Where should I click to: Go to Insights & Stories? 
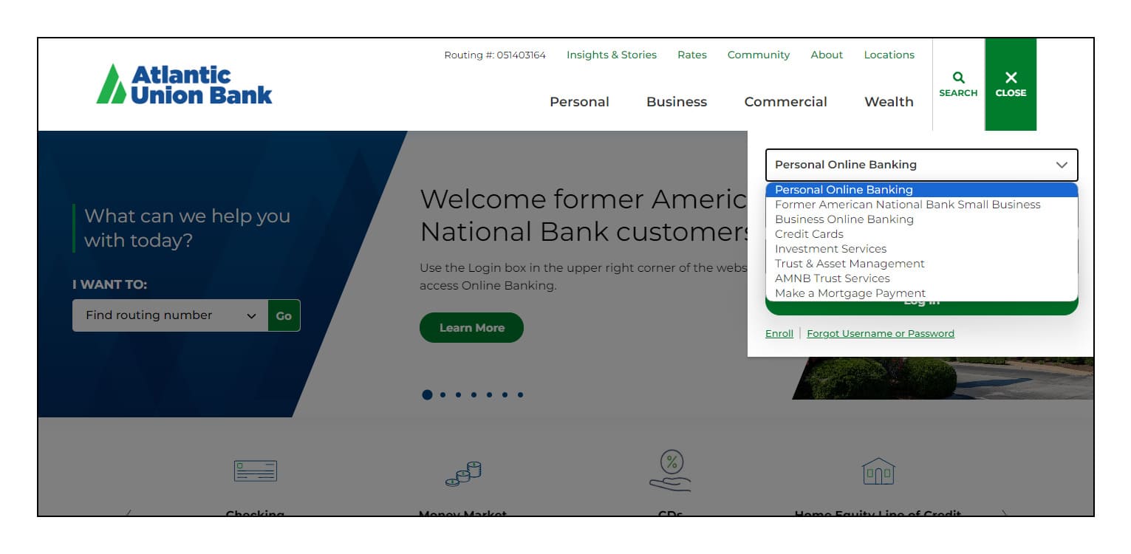[x=612, y=55]
